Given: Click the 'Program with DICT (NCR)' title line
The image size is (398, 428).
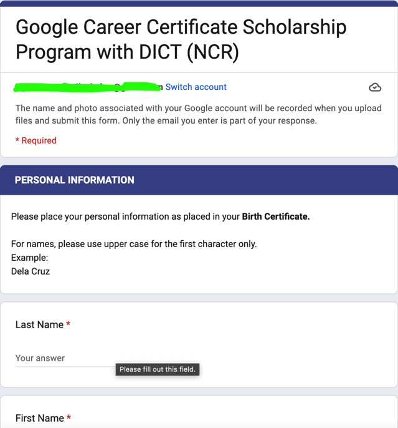Looking at the screenshot, I should [127, 52].
